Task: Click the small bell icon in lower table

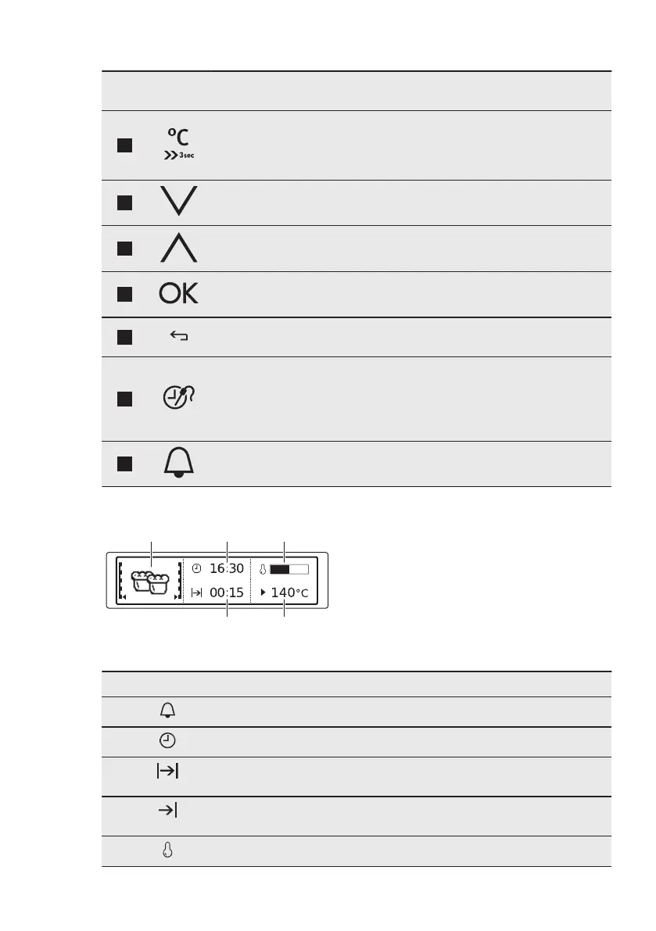Action: [x=168, y=711]
